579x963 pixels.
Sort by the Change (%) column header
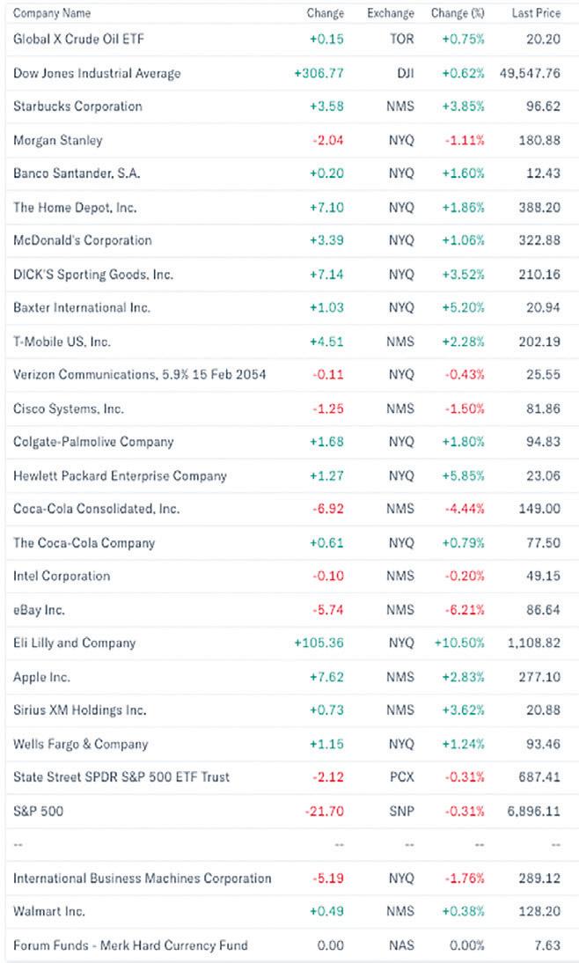coord(458,13)
